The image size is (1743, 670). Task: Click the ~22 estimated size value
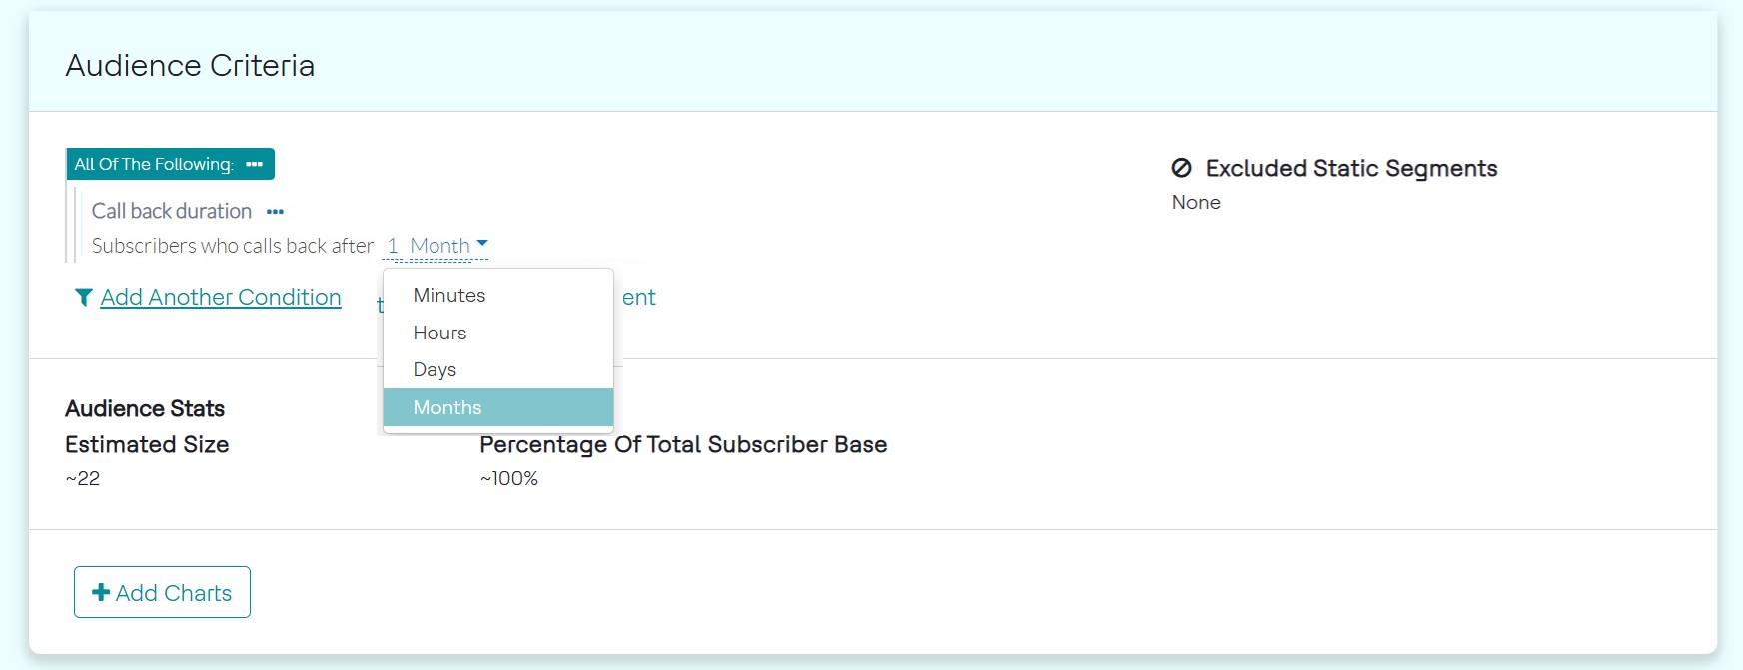[83, 478]
